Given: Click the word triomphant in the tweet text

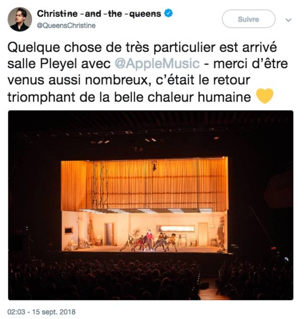Looking at the screenshot, I should pyautogui.click(x=41, y=97).
